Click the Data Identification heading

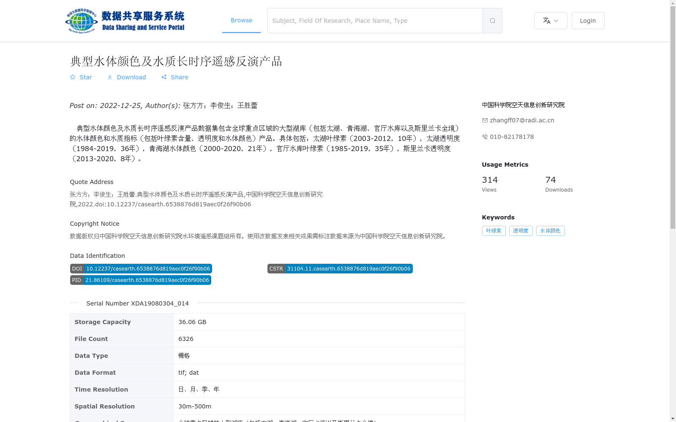97,256
